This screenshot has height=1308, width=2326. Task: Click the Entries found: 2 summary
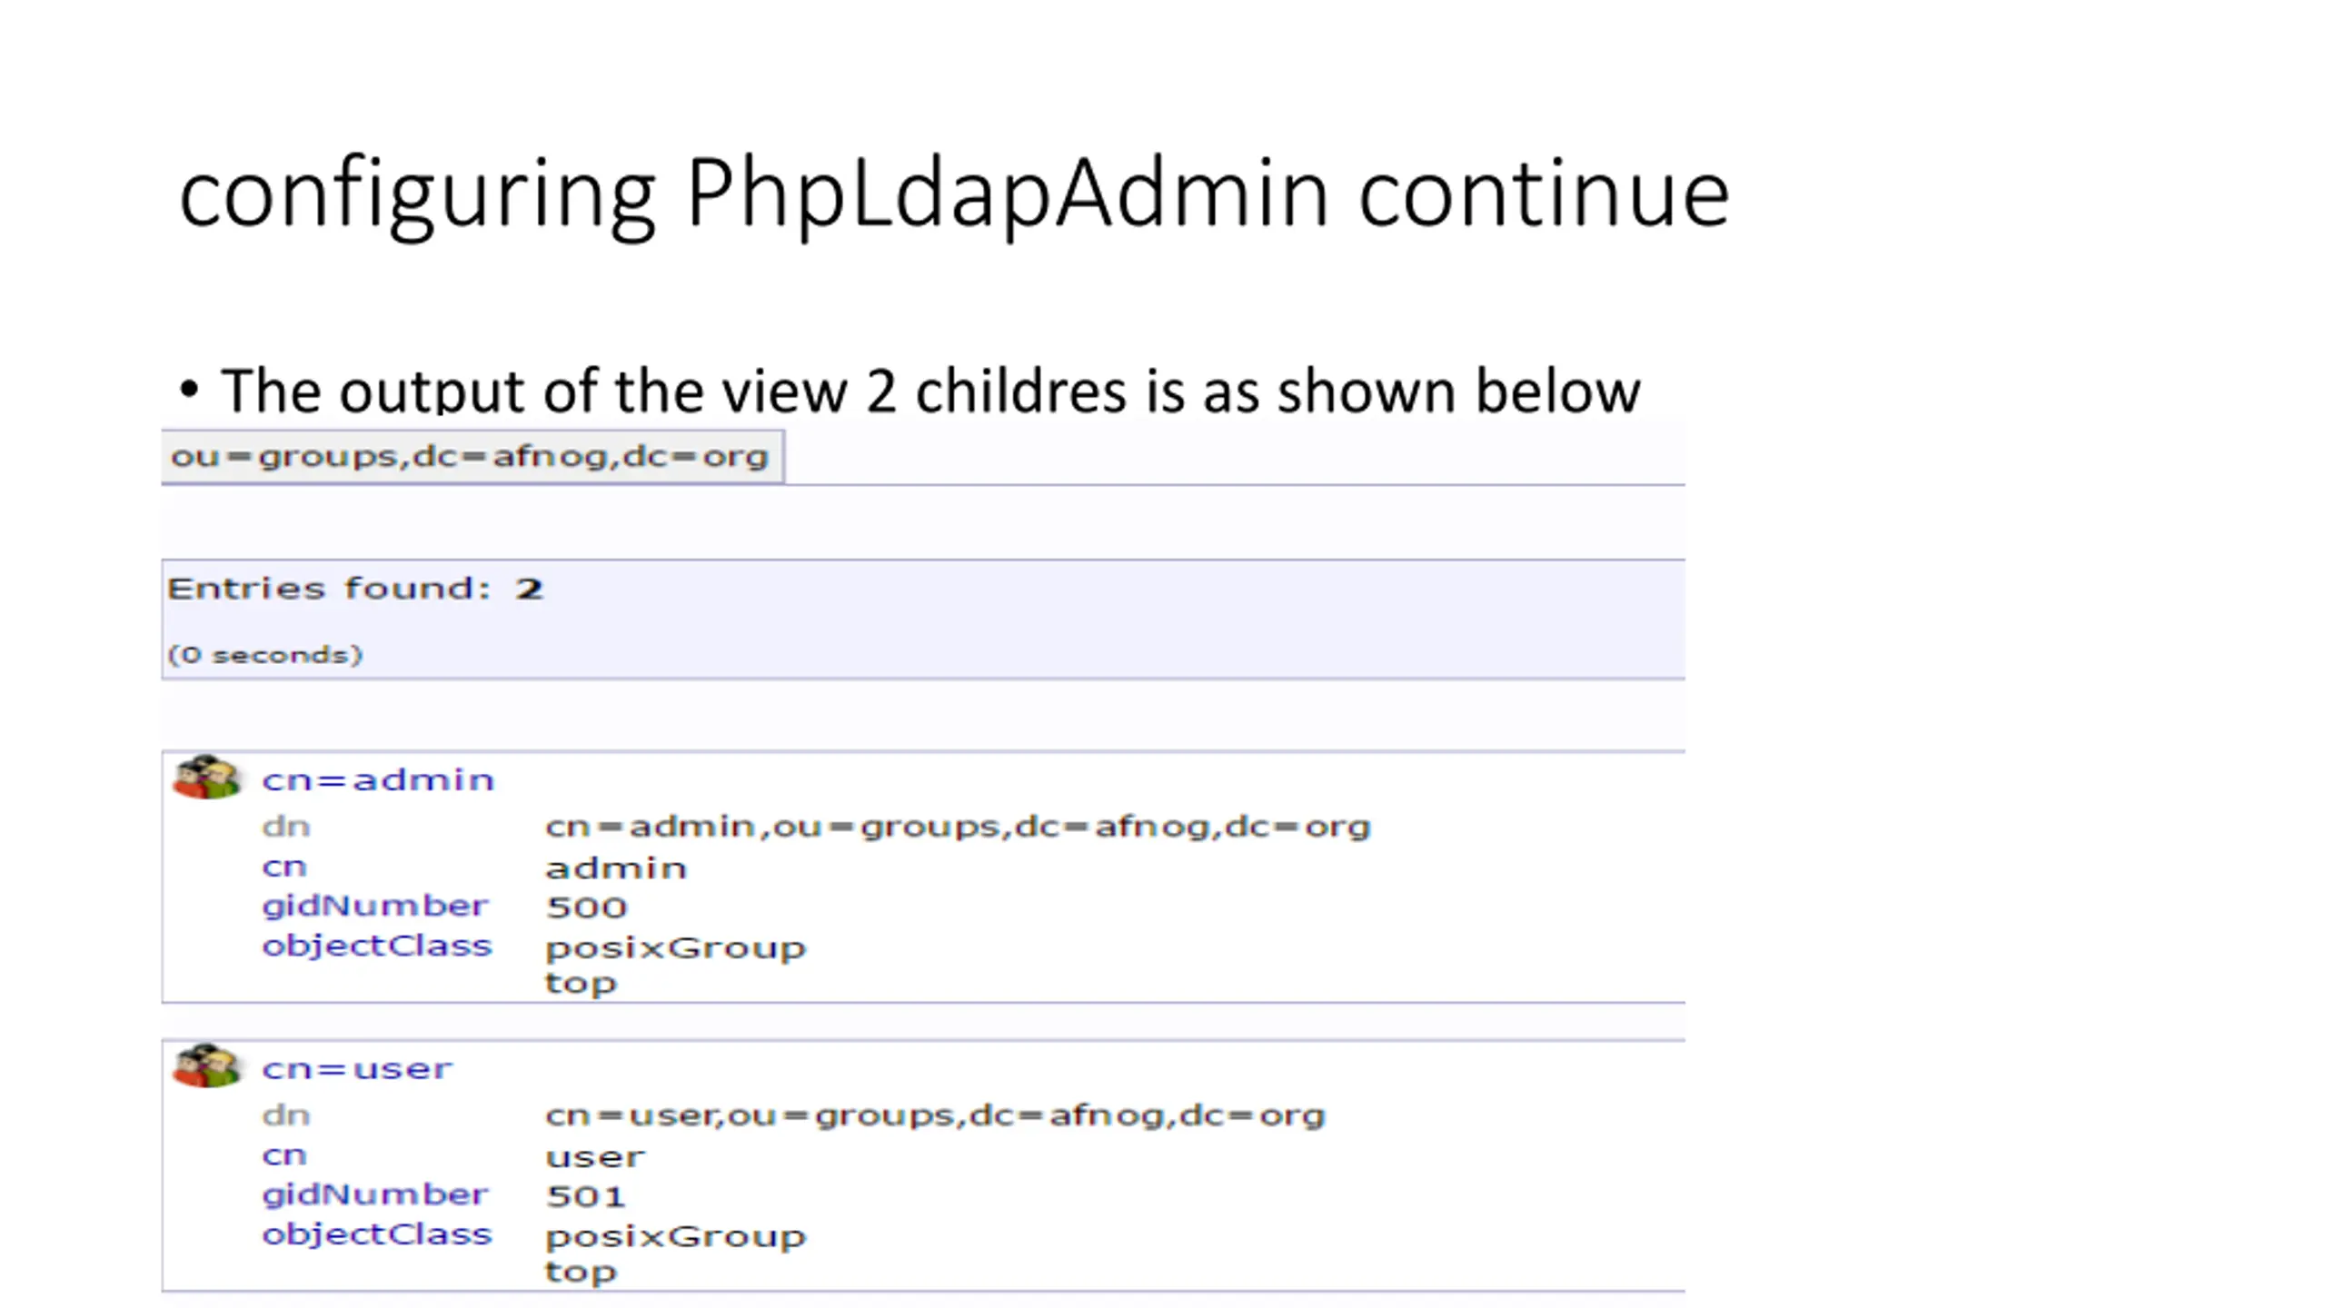coord(355,589)
